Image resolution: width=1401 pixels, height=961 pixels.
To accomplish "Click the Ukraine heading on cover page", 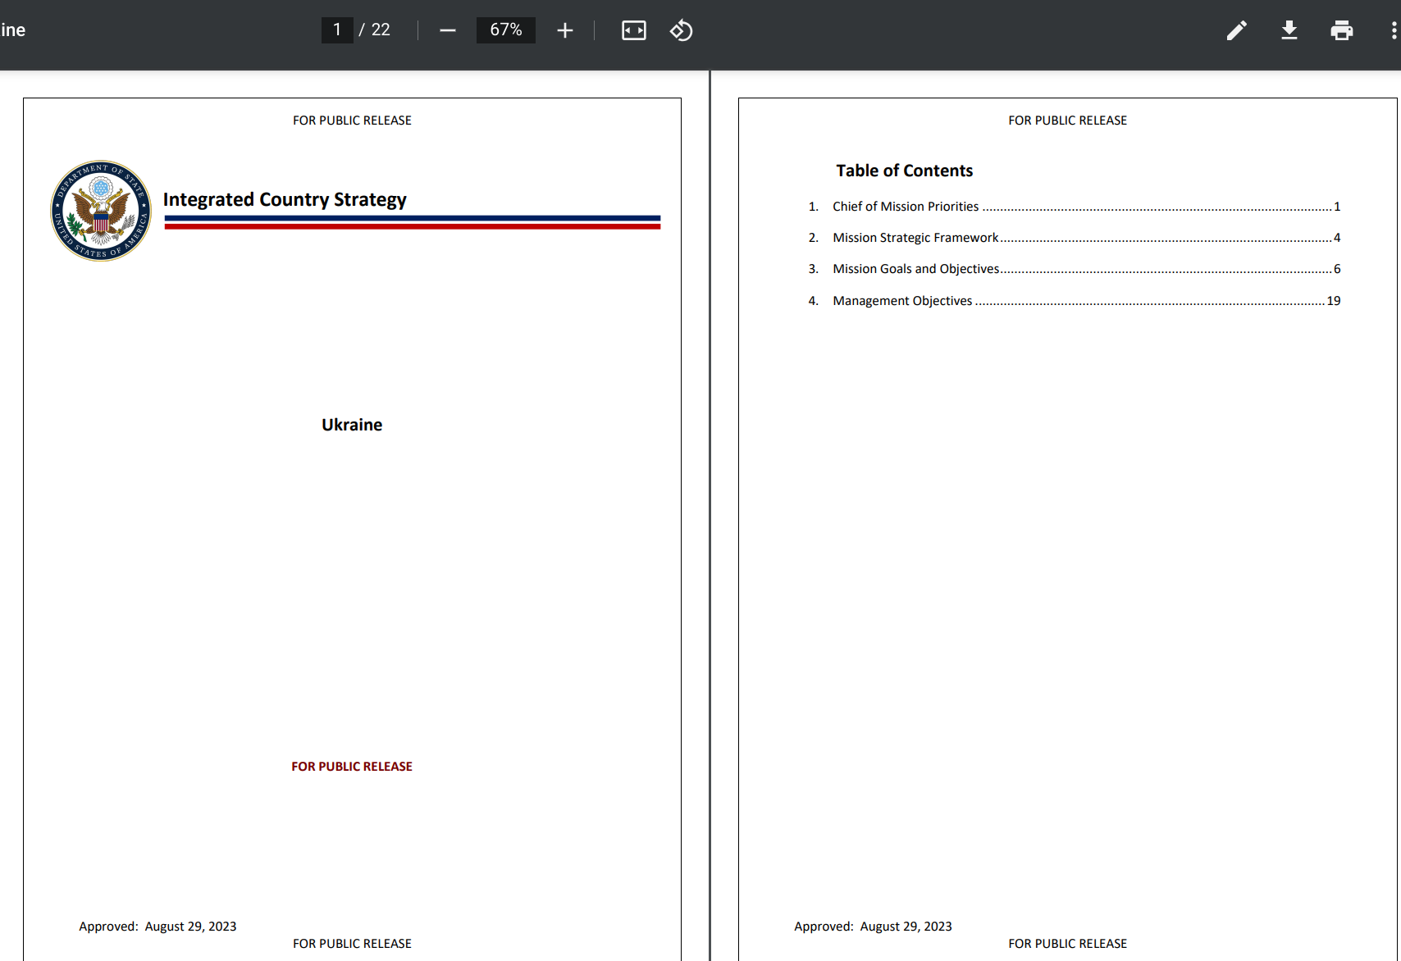I will [352, 425].
